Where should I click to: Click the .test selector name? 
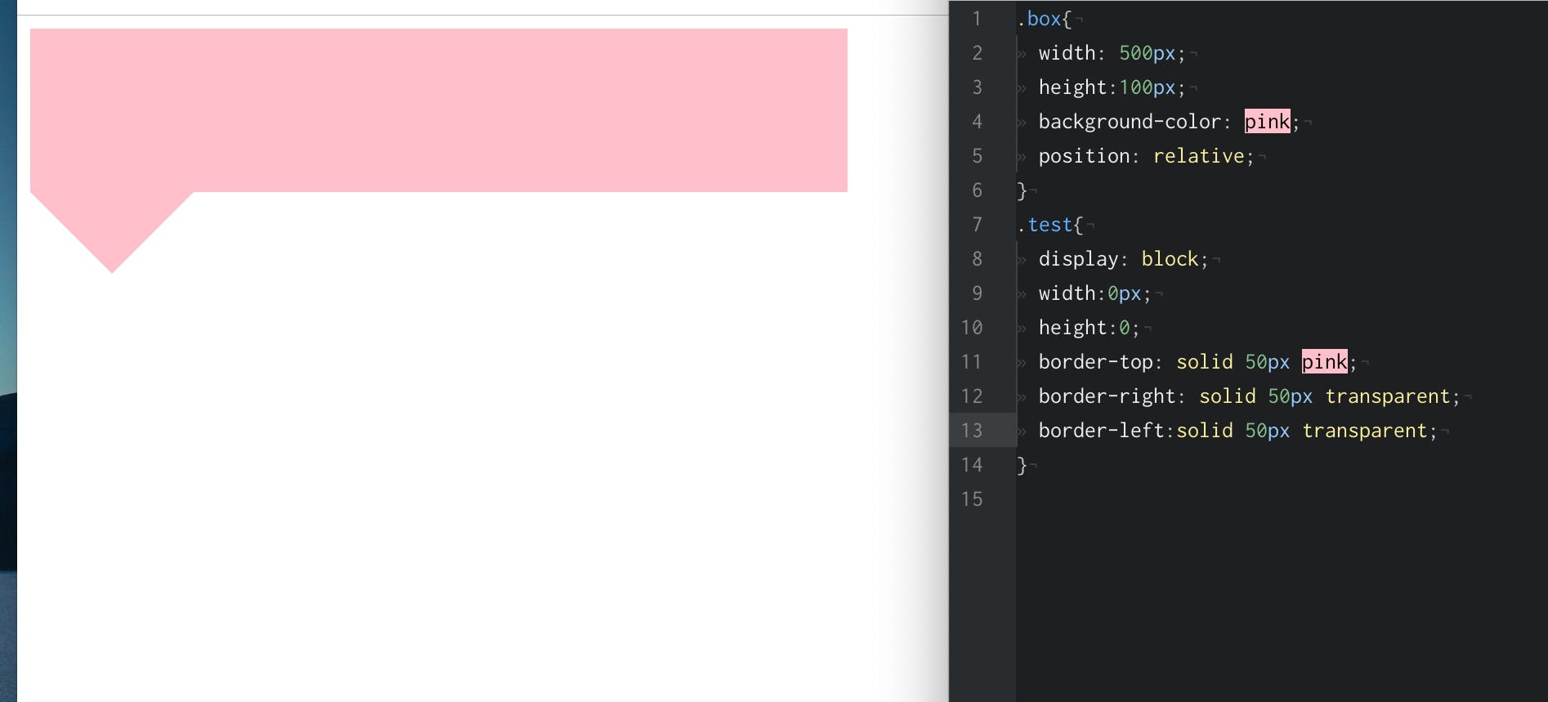pos(1045,225)
